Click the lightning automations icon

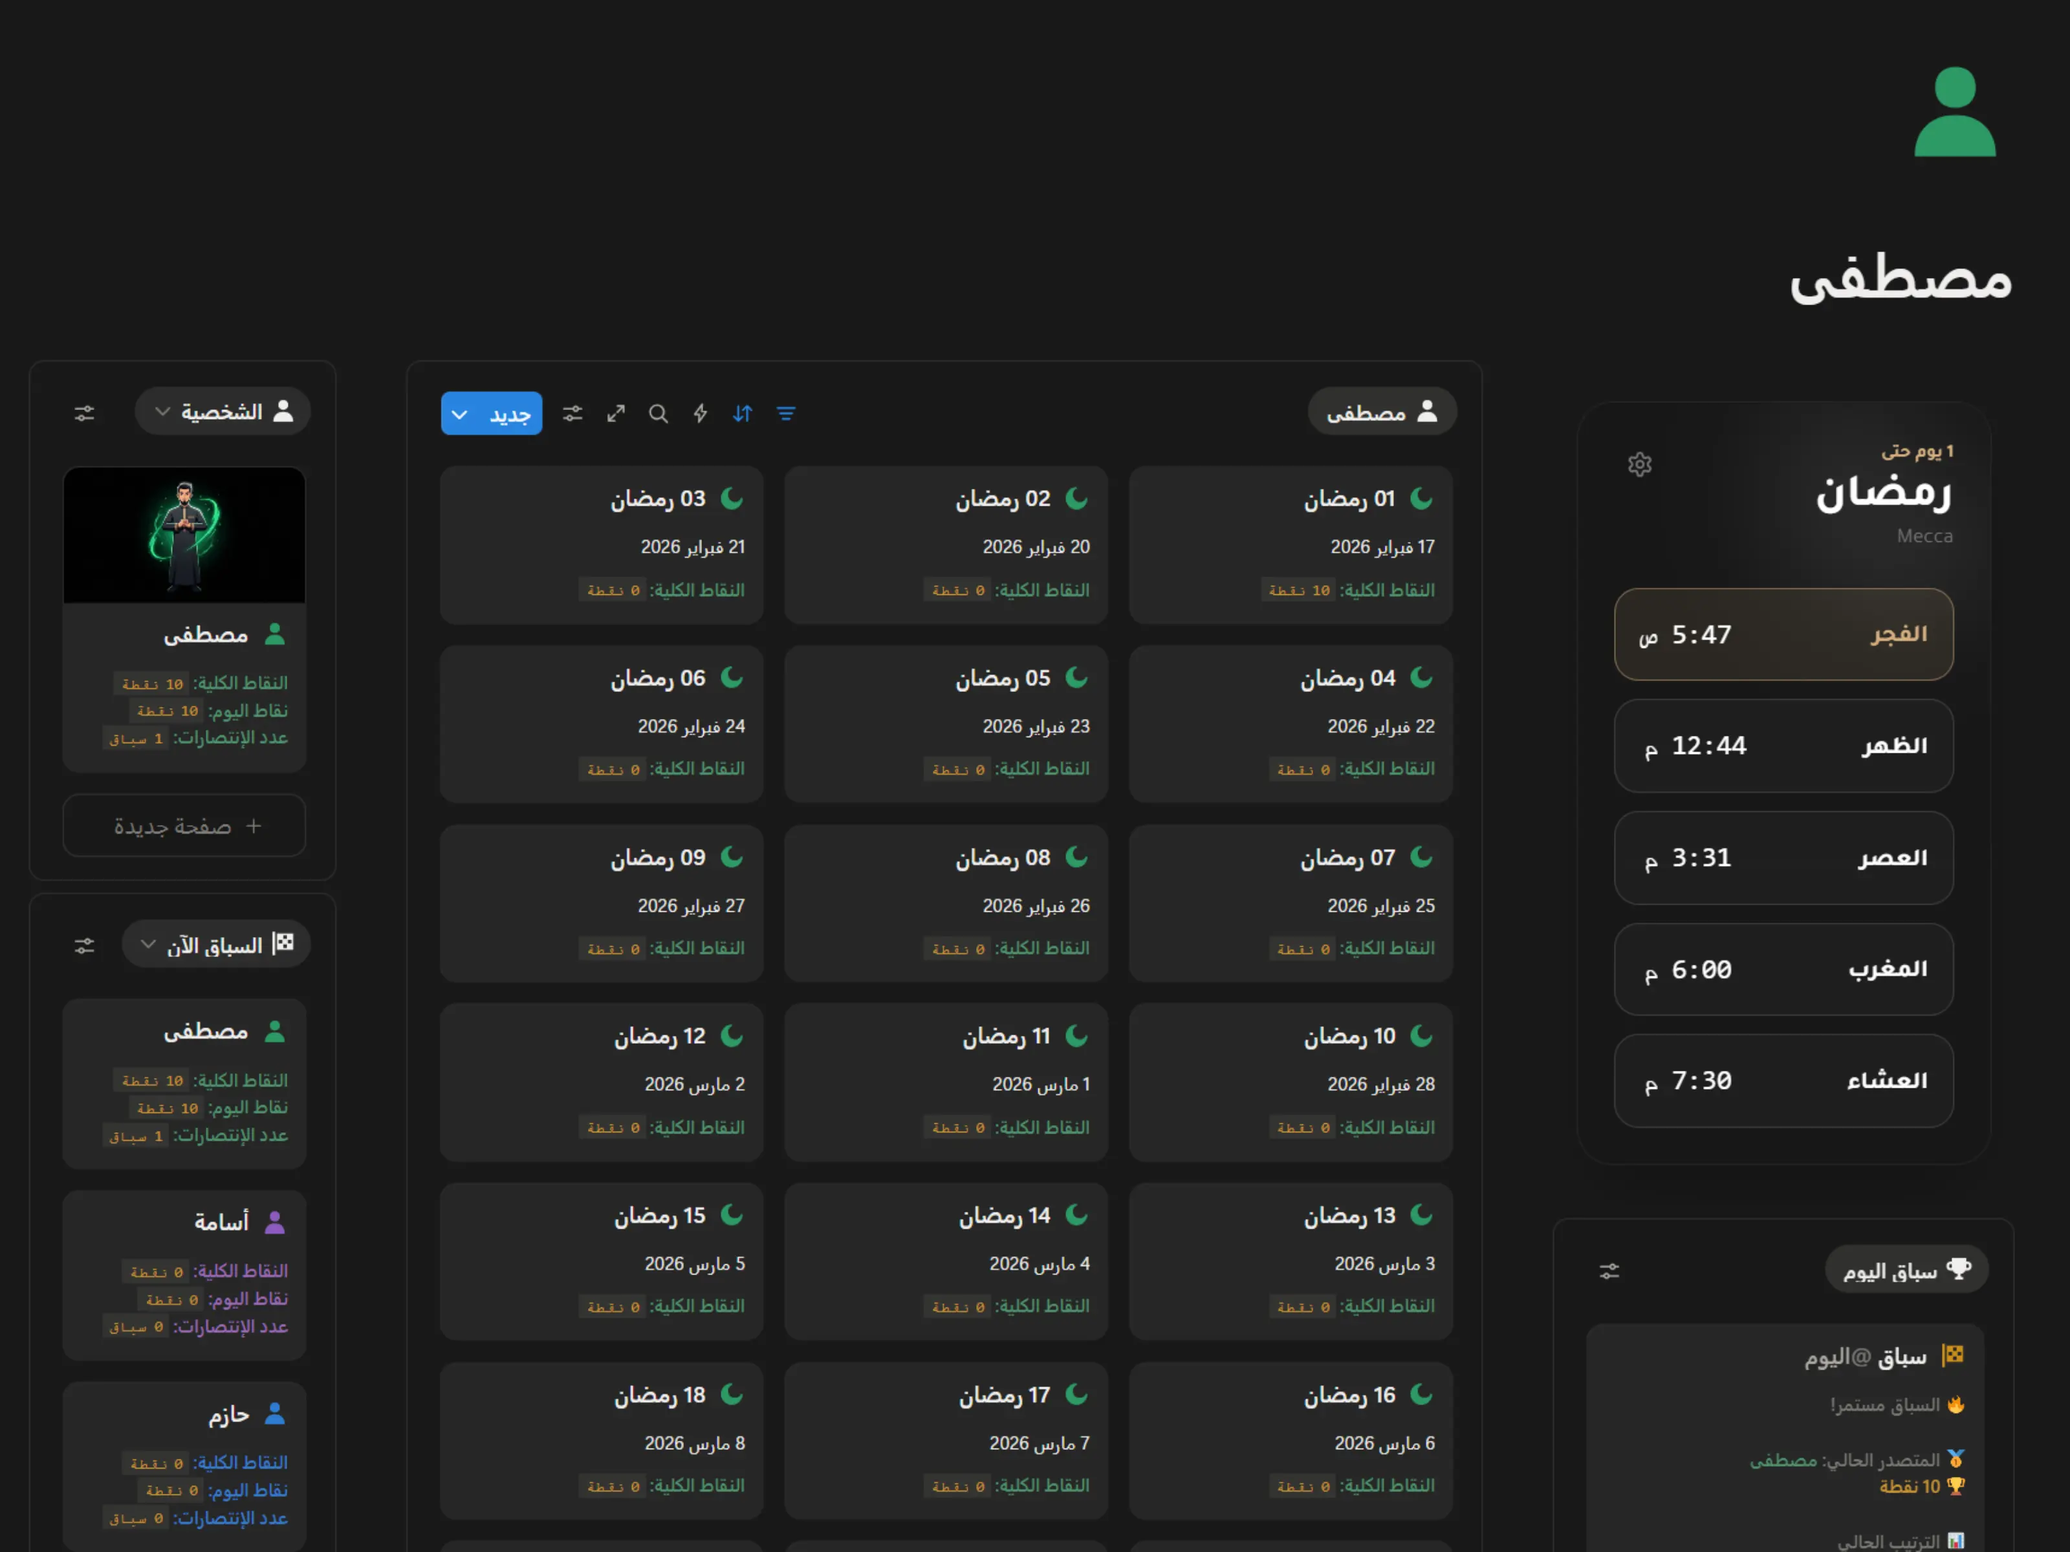tap(700, 413)
